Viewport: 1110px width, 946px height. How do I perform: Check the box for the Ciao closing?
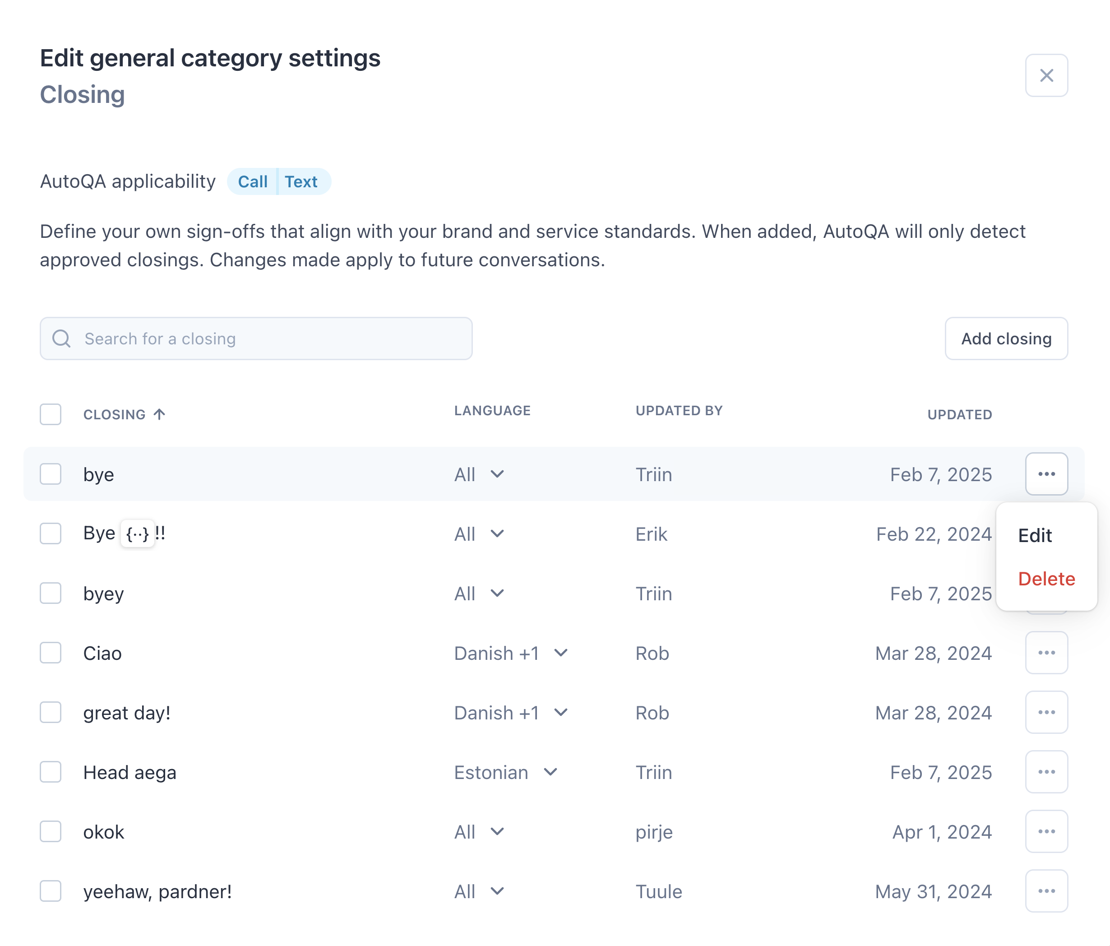click(51, 652)
